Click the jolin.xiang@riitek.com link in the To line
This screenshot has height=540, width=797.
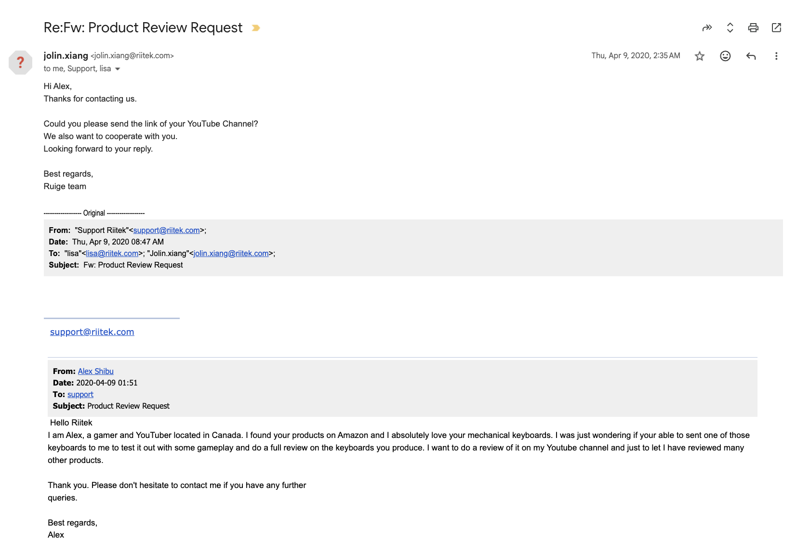pyautogui.click(x=231, y=254)
